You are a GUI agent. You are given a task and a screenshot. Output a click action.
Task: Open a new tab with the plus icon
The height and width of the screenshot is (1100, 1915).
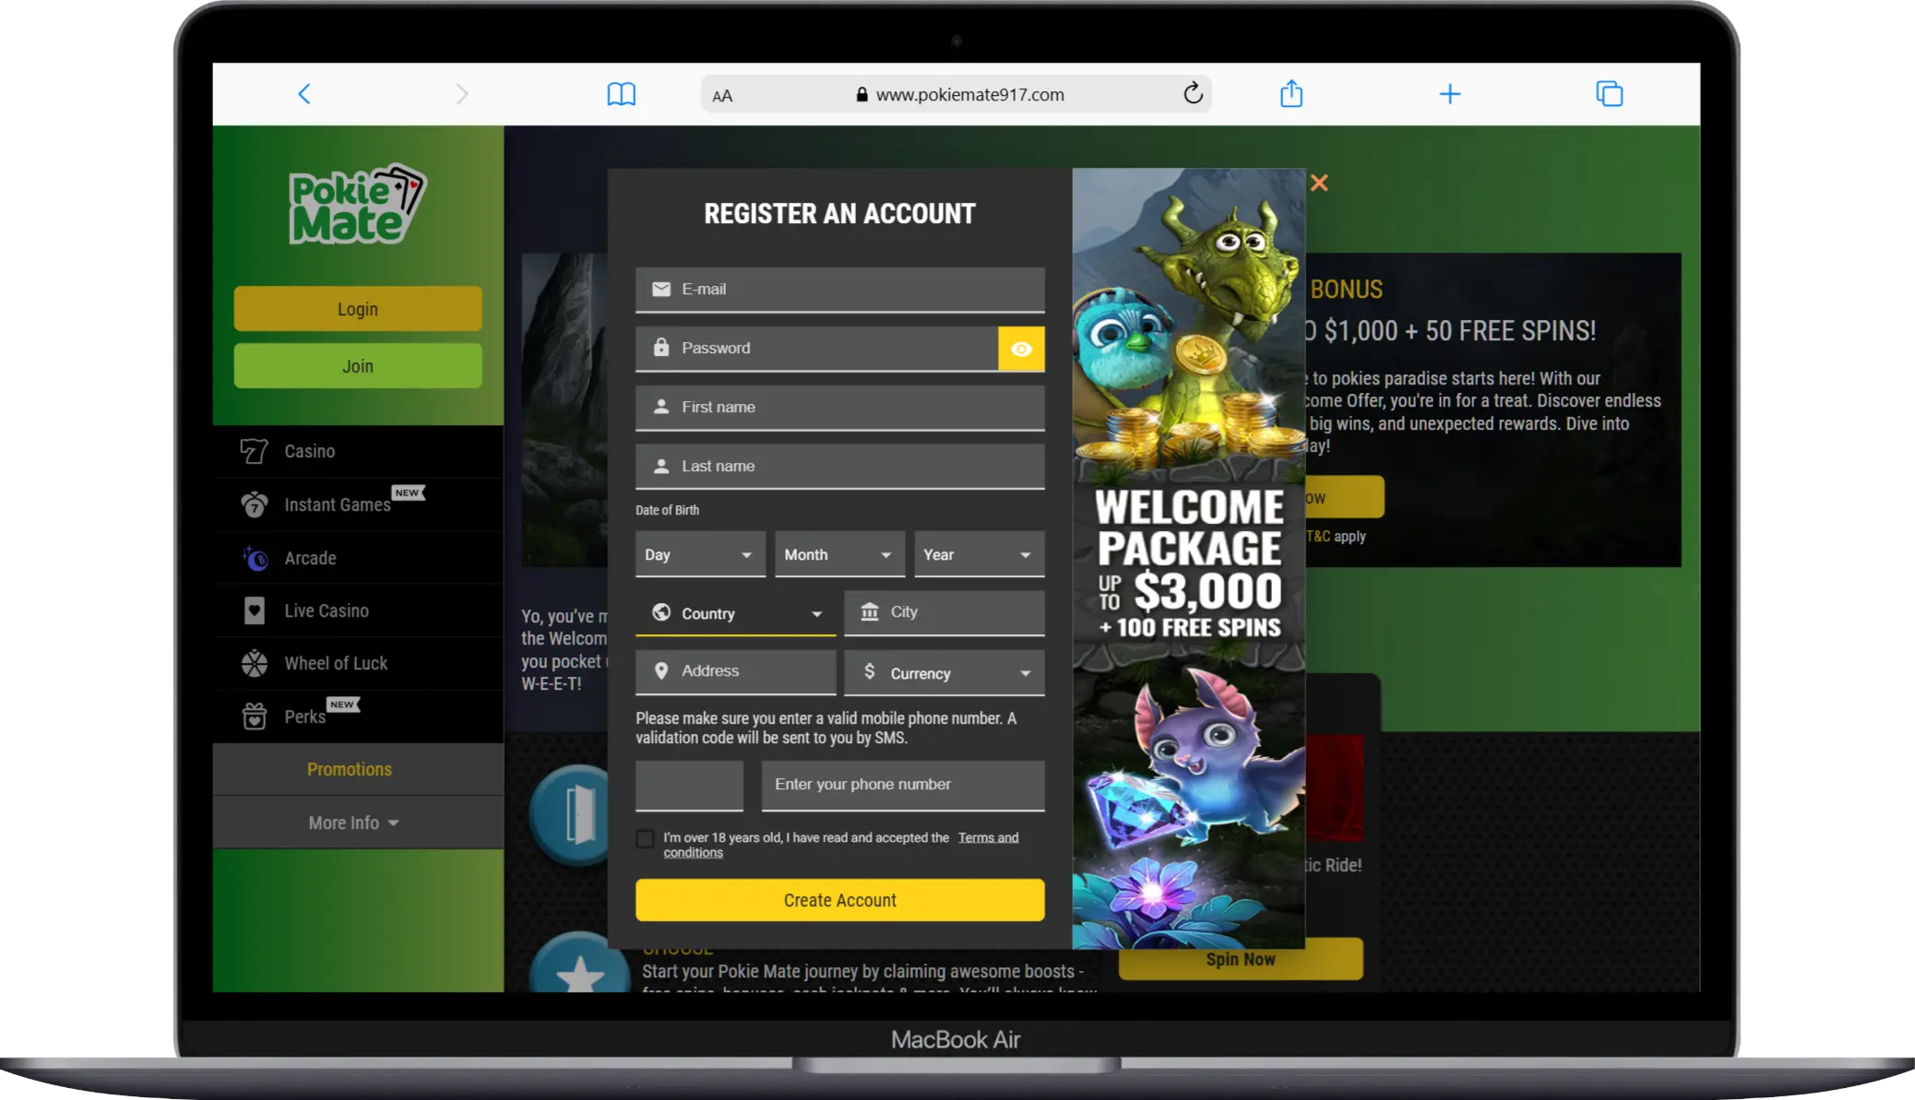(x=1450, y=94)
